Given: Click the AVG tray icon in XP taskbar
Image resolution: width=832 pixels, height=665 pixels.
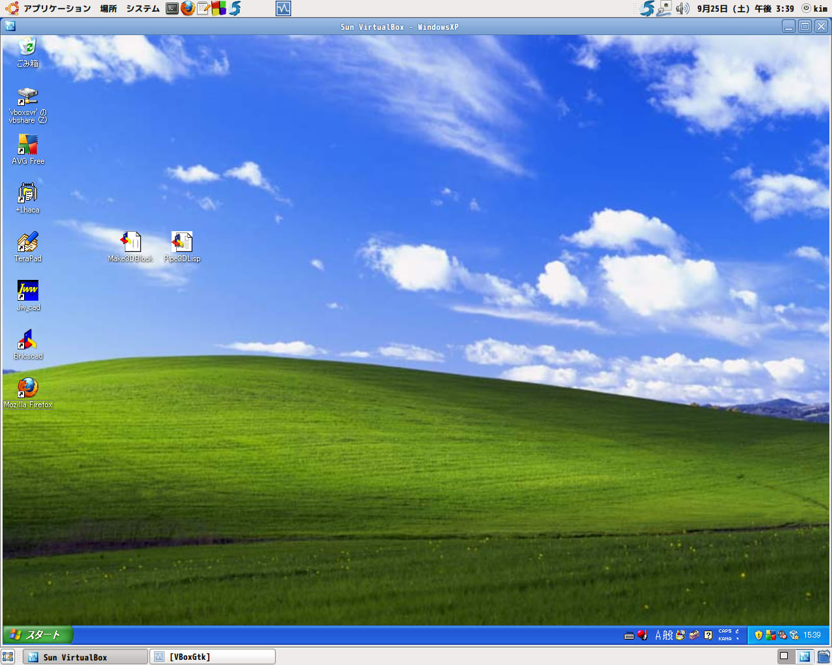Looking at the screenshot, I should [770, 635].
